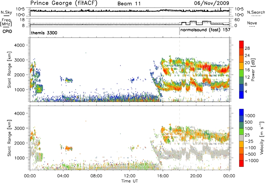265x183 pixels.
Task: Click the '4000' tick on the power plot's range axis
Action: point(20,45)
